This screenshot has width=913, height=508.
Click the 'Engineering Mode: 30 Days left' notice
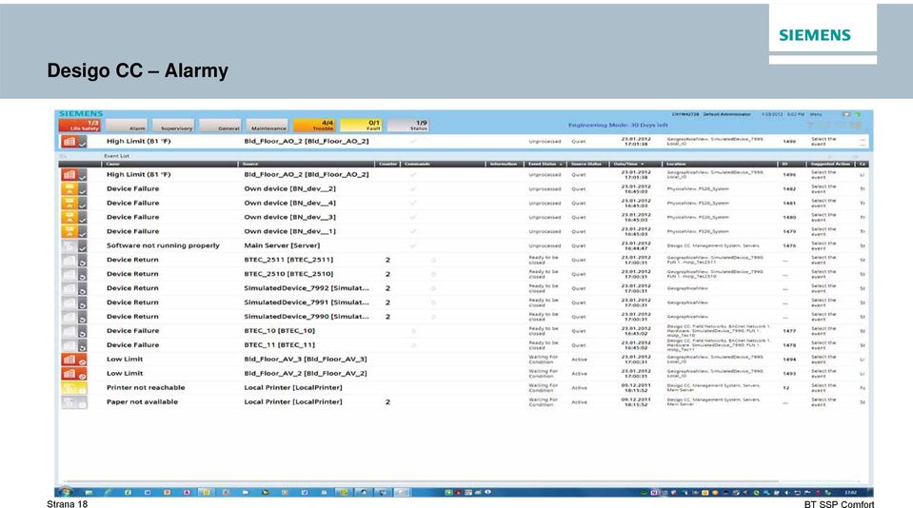[x=618, y=126]
